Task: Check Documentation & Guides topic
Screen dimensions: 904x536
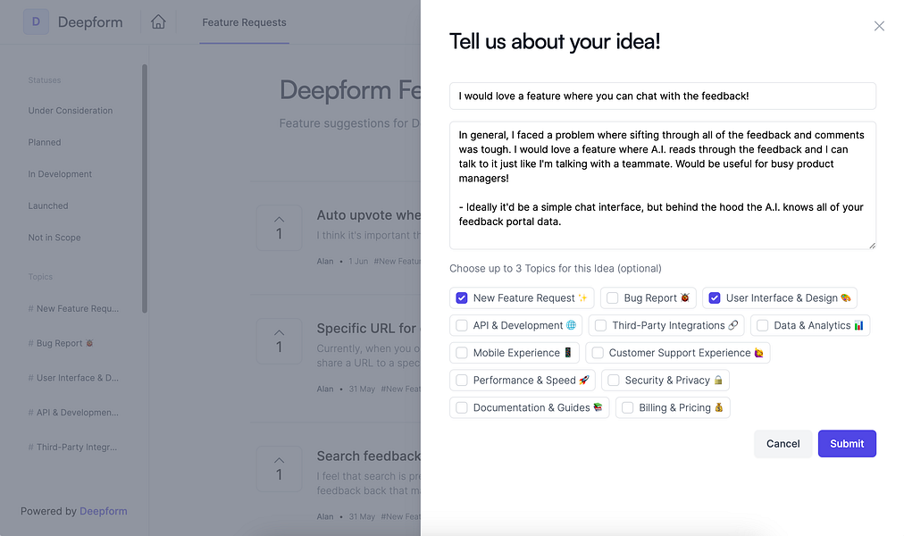Action: (x=461, y=407)
